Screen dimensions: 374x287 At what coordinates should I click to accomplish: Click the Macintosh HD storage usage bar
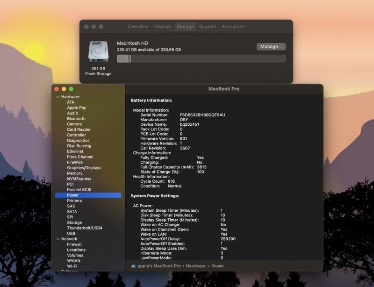pyautogui.click(x=201, y=58)
